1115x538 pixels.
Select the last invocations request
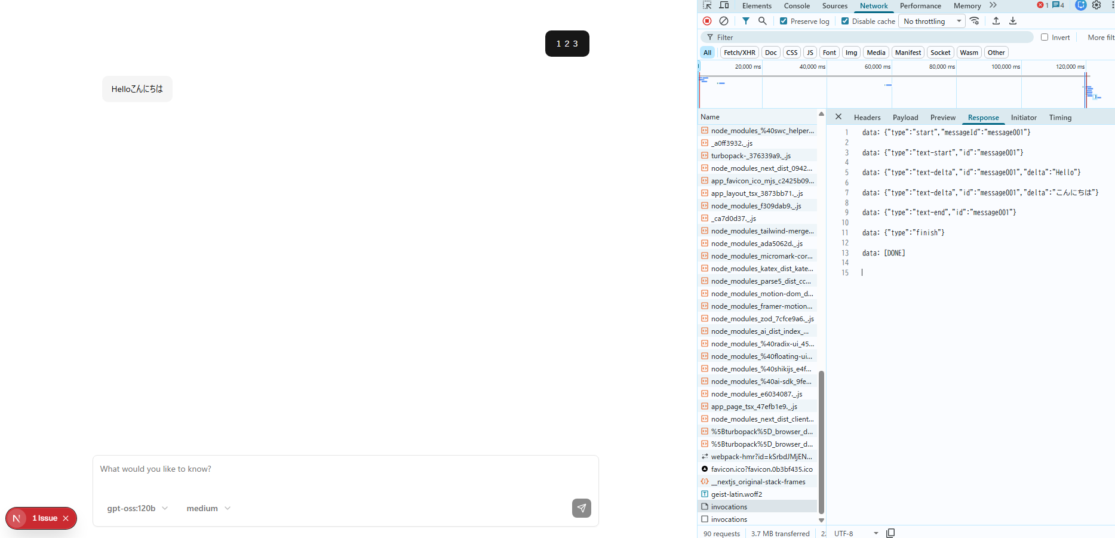(757, 519)
